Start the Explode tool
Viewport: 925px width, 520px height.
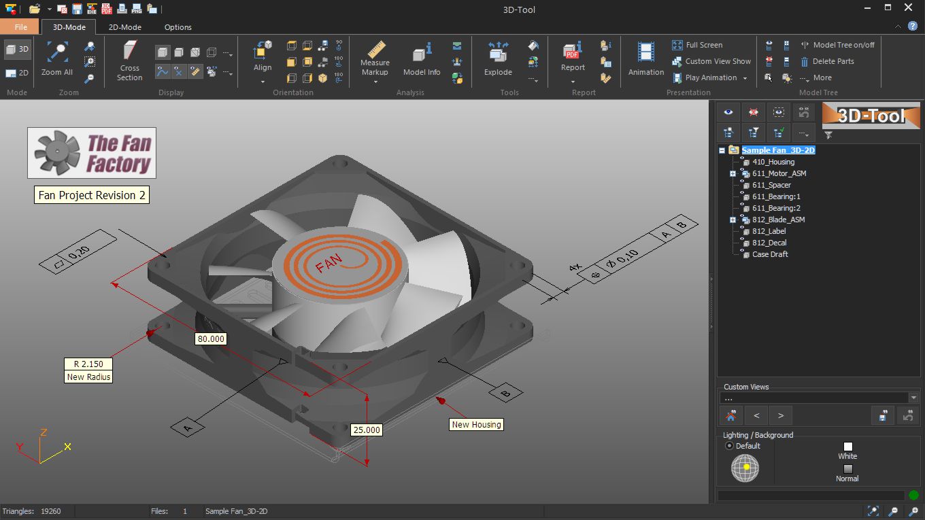pos(497,61)
